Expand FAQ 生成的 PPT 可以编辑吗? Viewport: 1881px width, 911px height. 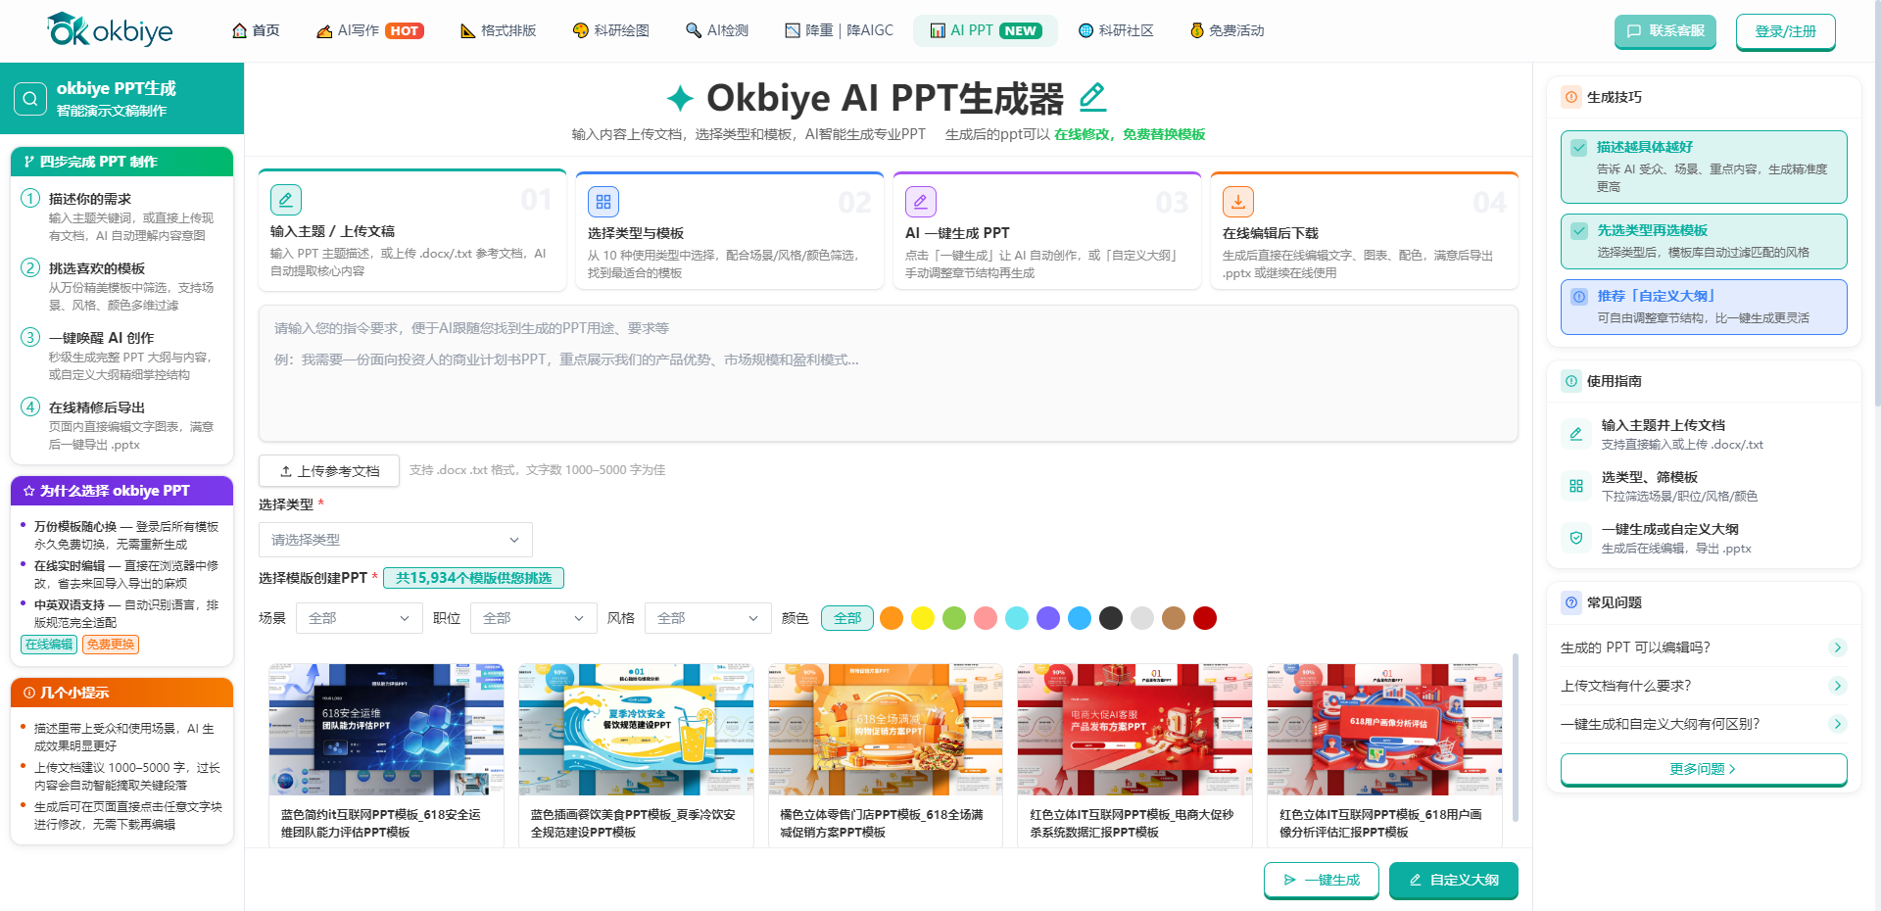(1704, 647)
